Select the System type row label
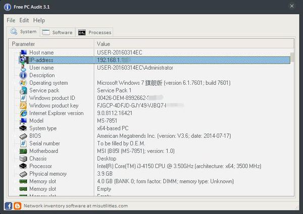Screen dimensions: 303x214 click(43, 128)
